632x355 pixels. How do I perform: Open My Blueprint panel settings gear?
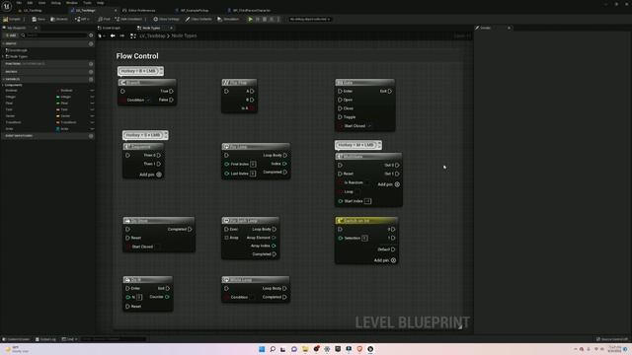click(91, 35)
